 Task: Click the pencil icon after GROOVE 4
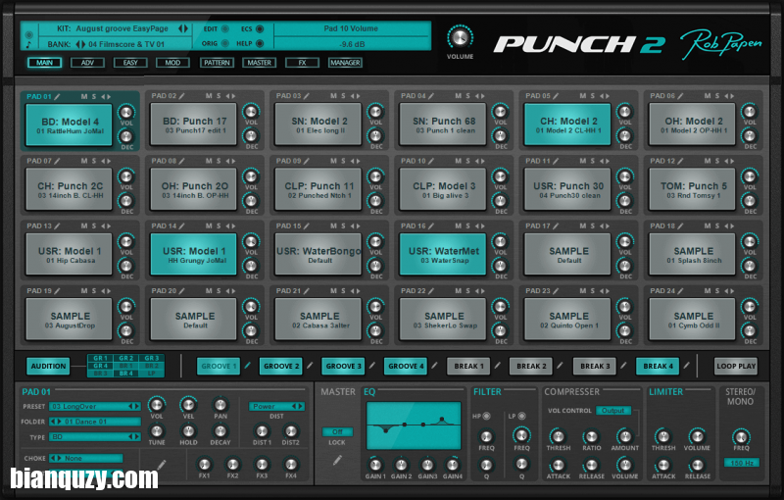[434, 366]
